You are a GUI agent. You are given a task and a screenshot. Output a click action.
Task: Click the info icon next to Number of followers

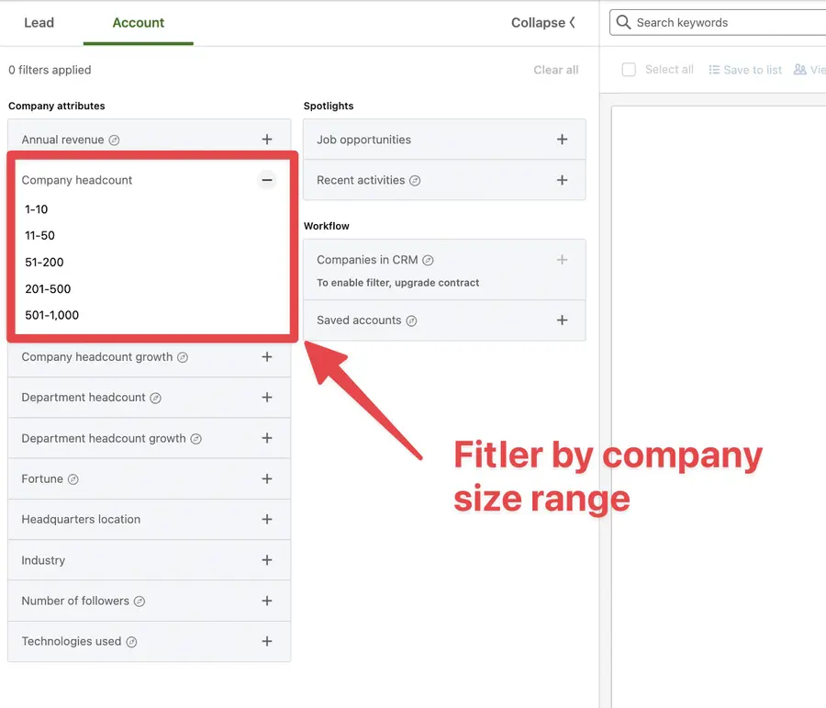pyautogui.click(x=139, y=601)
